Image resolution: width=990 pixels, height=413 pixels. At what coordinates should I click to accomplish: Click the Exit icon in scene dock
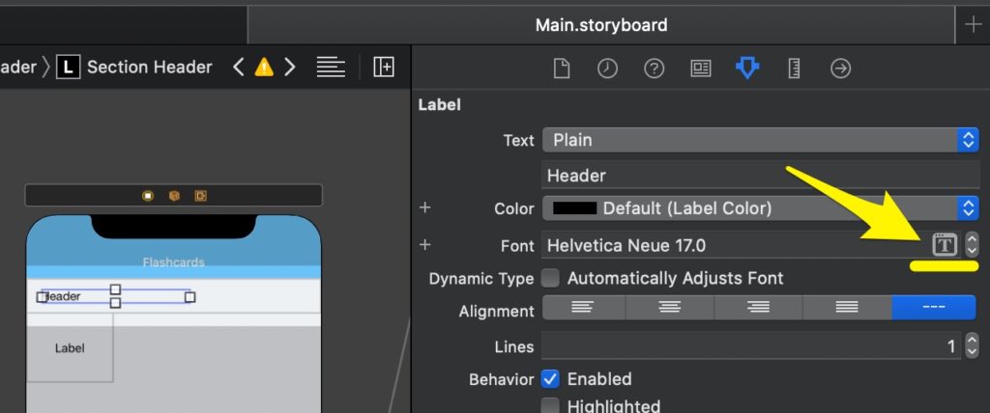(201, 196)
